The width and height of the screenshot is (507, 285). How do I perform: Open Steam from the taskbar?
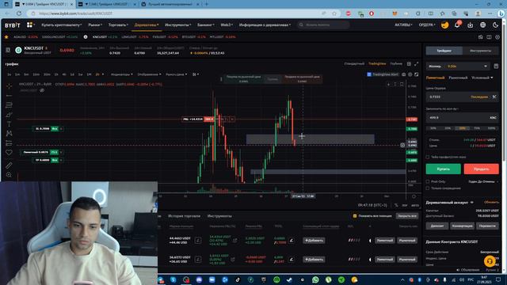click(x=289, y=279)
